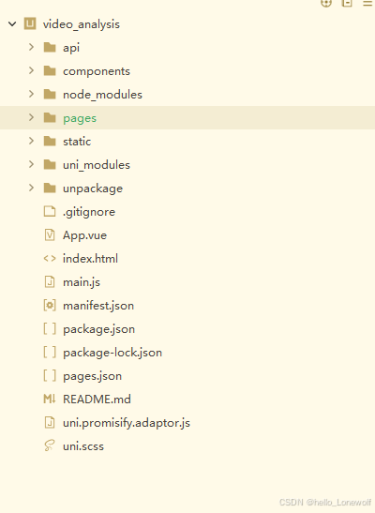Expand the static folder chevron

31,141
